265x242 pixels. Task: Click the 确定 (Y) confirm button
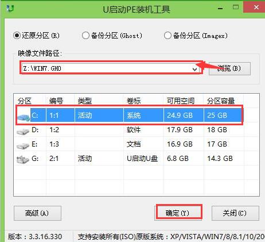pyautogui.click(x=178, y=213)
